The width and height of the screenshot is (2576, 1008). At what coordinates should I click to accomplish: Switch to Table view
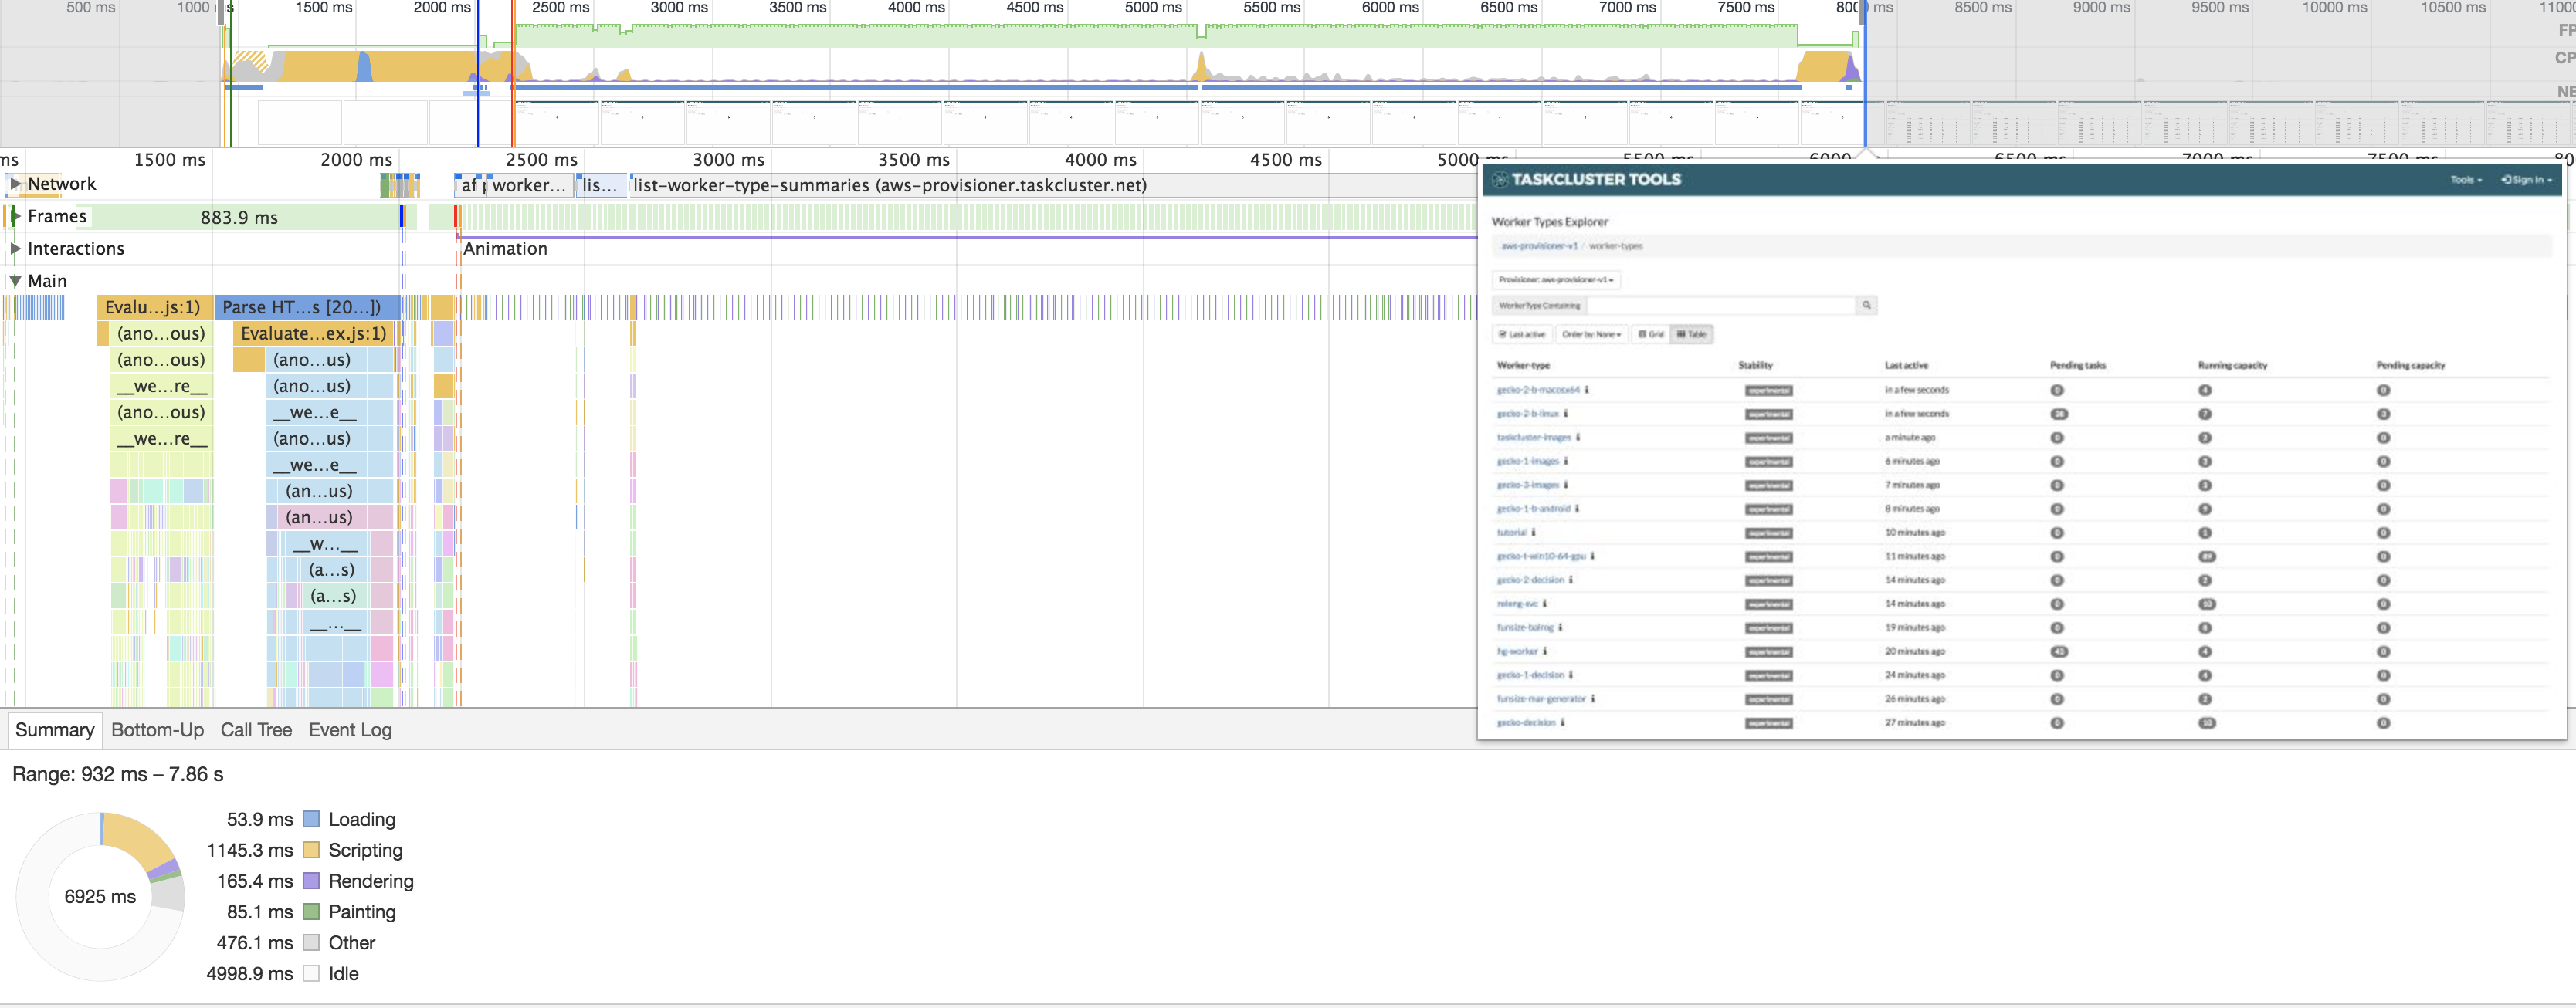pyautogui.click(x=1692, y=334)
